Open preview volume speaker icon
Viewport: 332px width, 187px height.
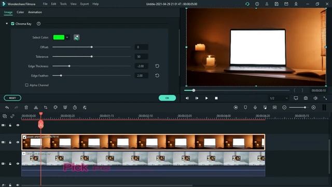click(315, 98)
